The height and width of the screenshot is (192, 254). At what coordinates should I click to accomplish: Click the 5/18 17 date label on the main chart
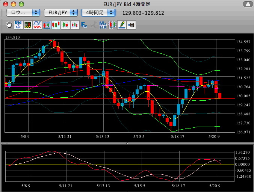[x=178, y=137]
